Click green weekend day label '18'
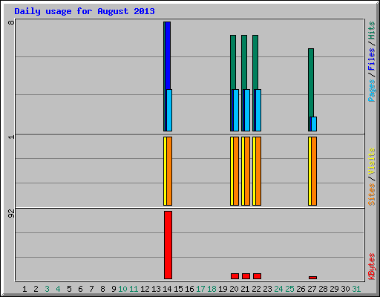The image size is (380, 297). (212, 289)
